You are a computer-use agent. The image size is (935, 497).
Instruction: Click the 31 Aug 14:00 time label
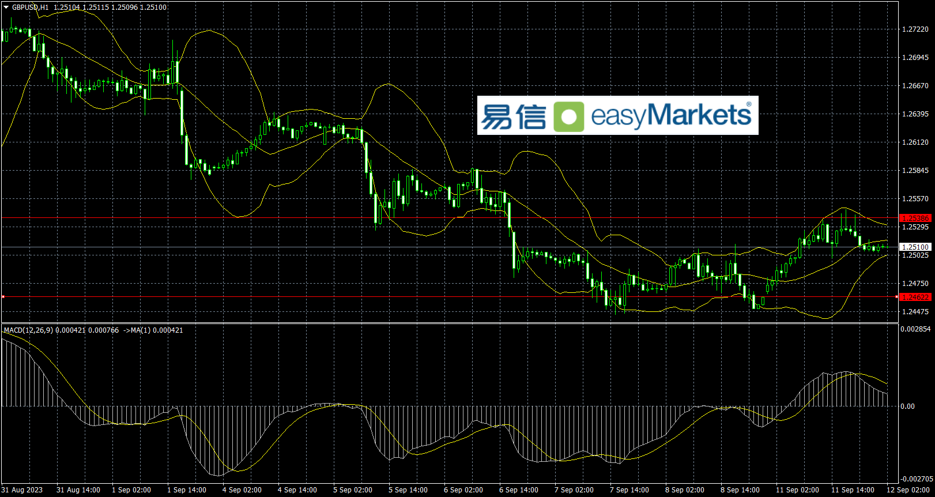(x=78, y=490)
